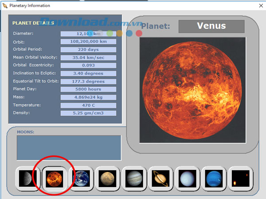The width and height of the screenshot is (266, 199).
Task: Select the Equatorial Tilt to Orbit value
Action: (88, 81)
